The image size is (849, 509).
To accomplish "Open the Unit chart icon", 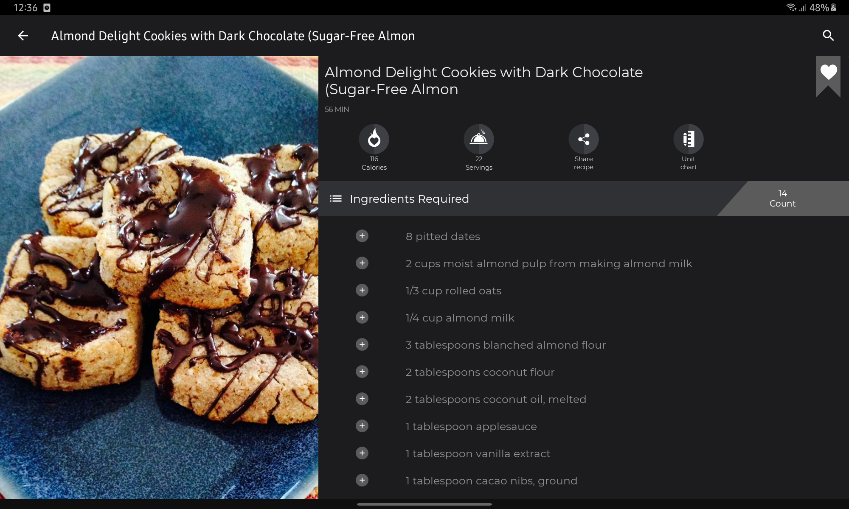I will pyautogui.click(x=689, y=139).
